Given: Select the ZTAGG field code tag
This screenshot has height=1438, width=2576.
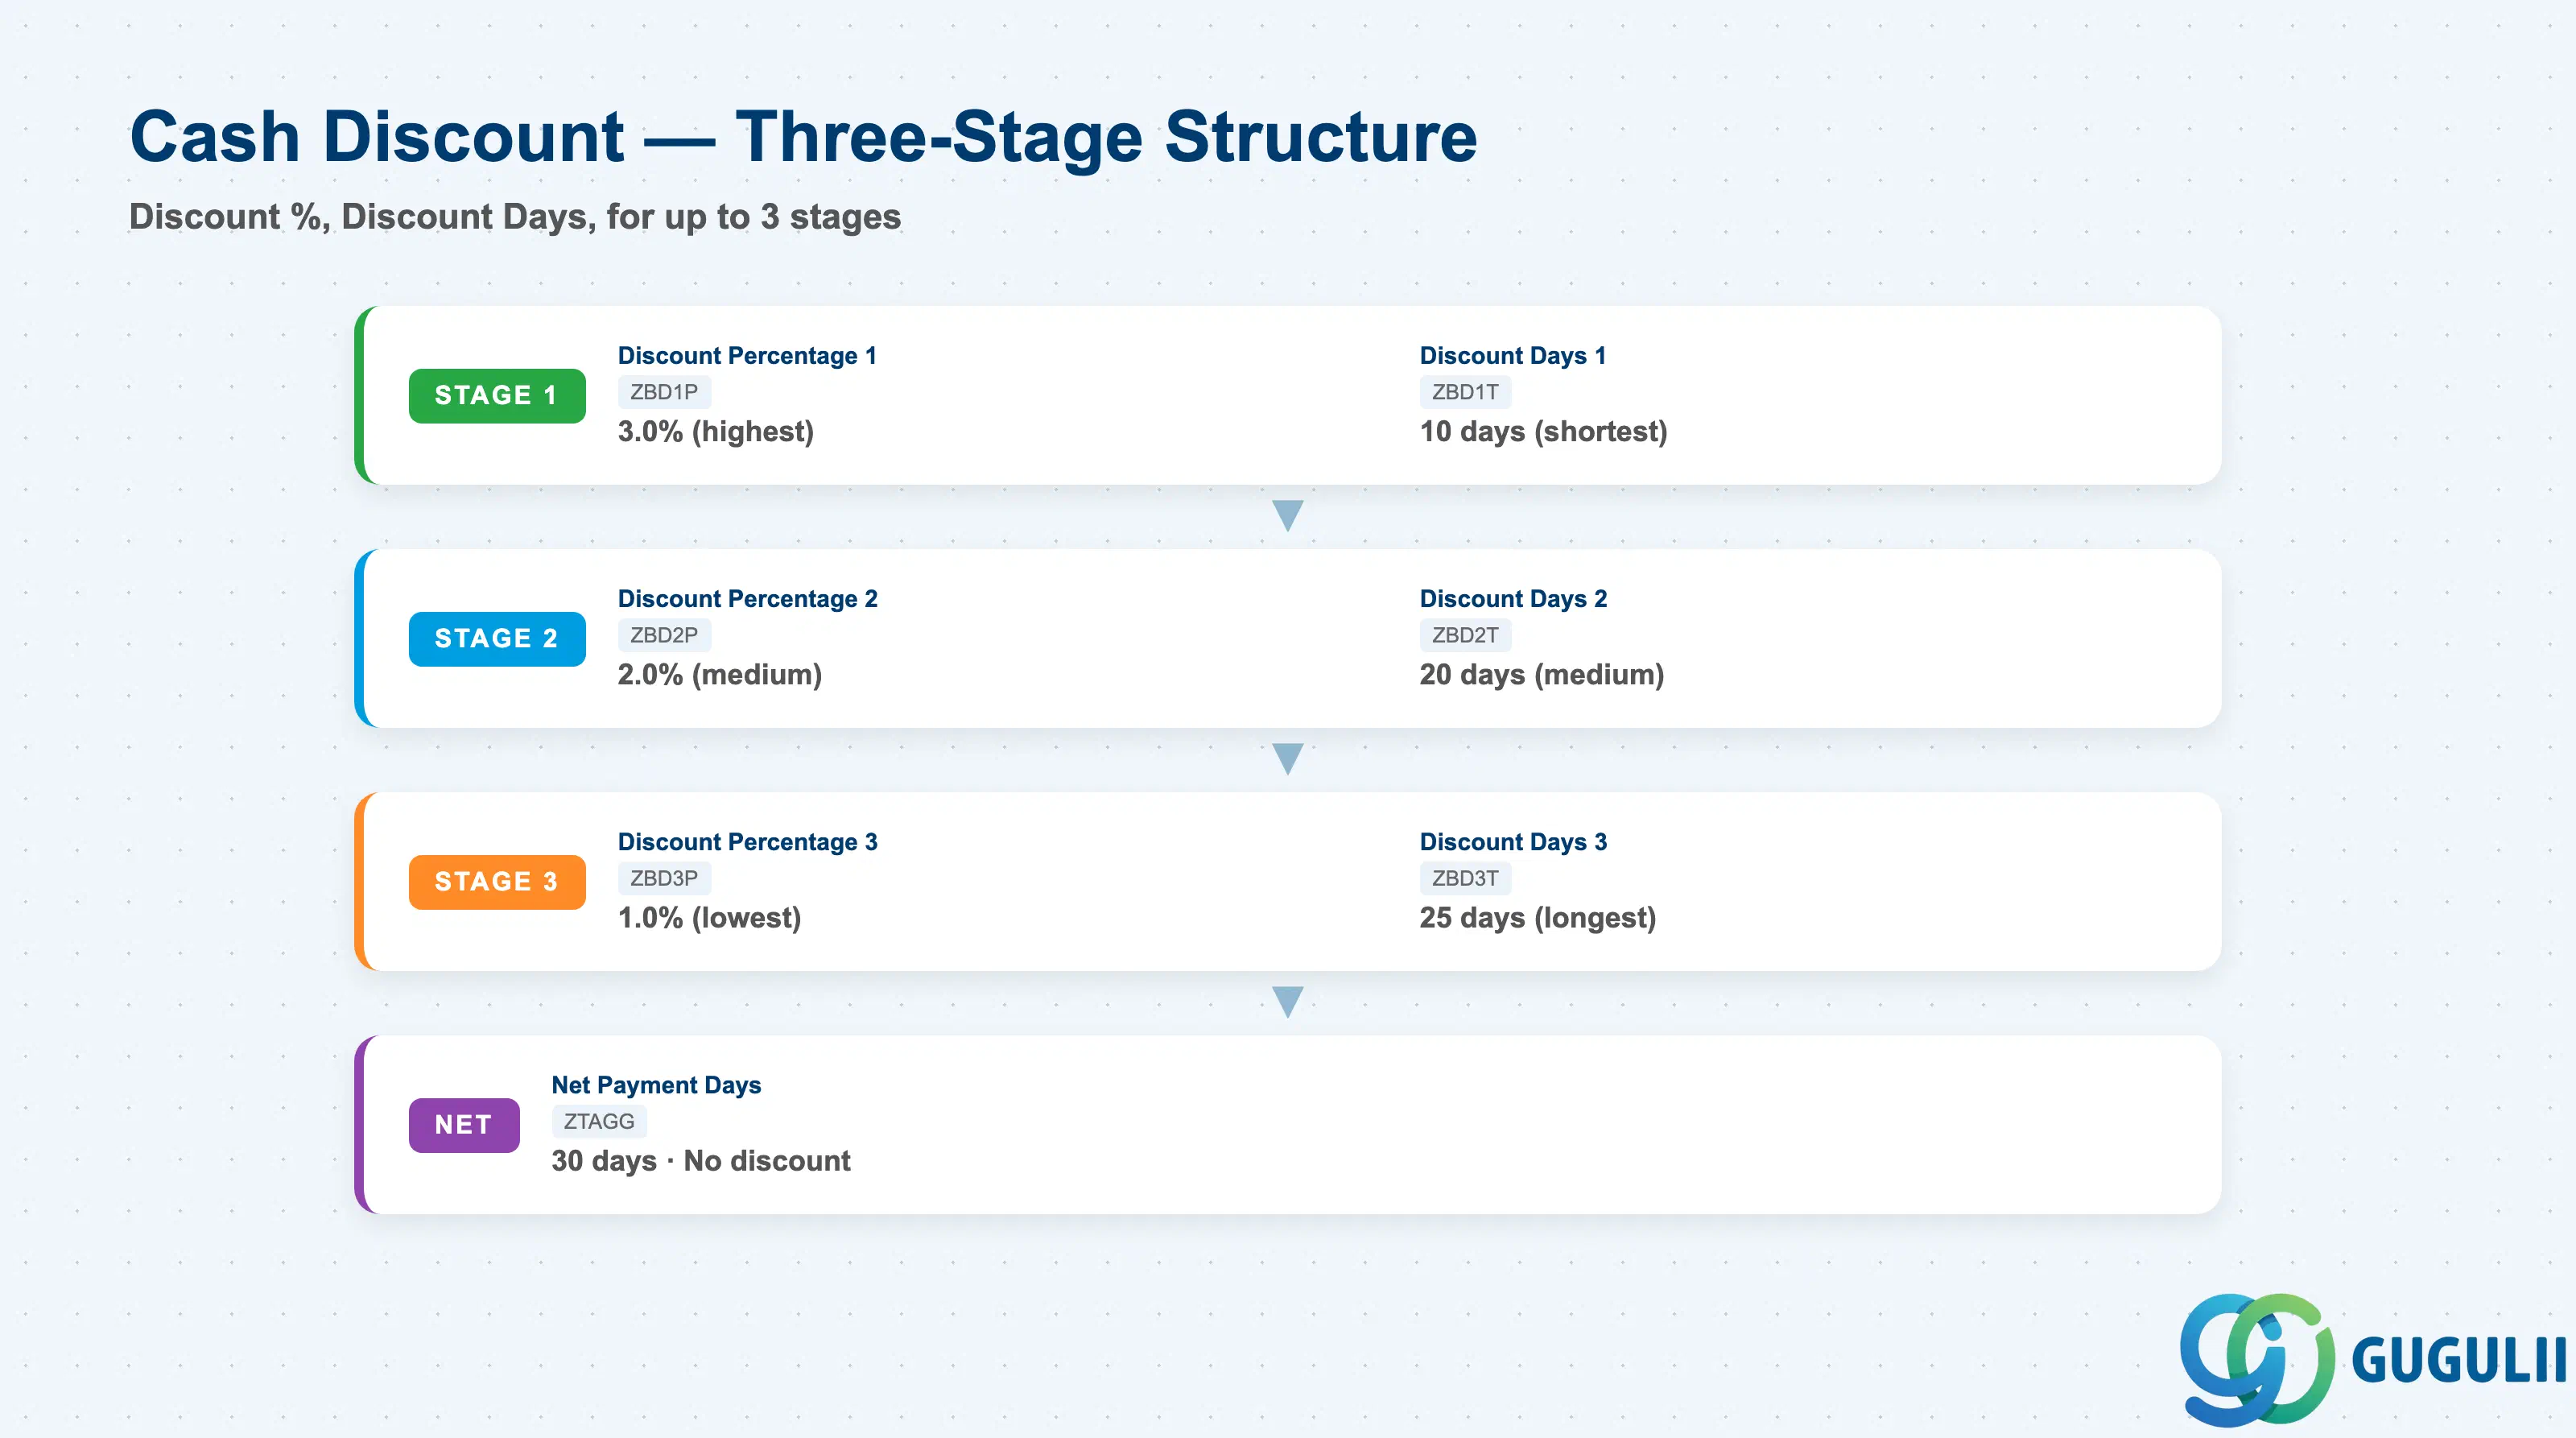Looking at the screenshot, I should point(599,1121).
